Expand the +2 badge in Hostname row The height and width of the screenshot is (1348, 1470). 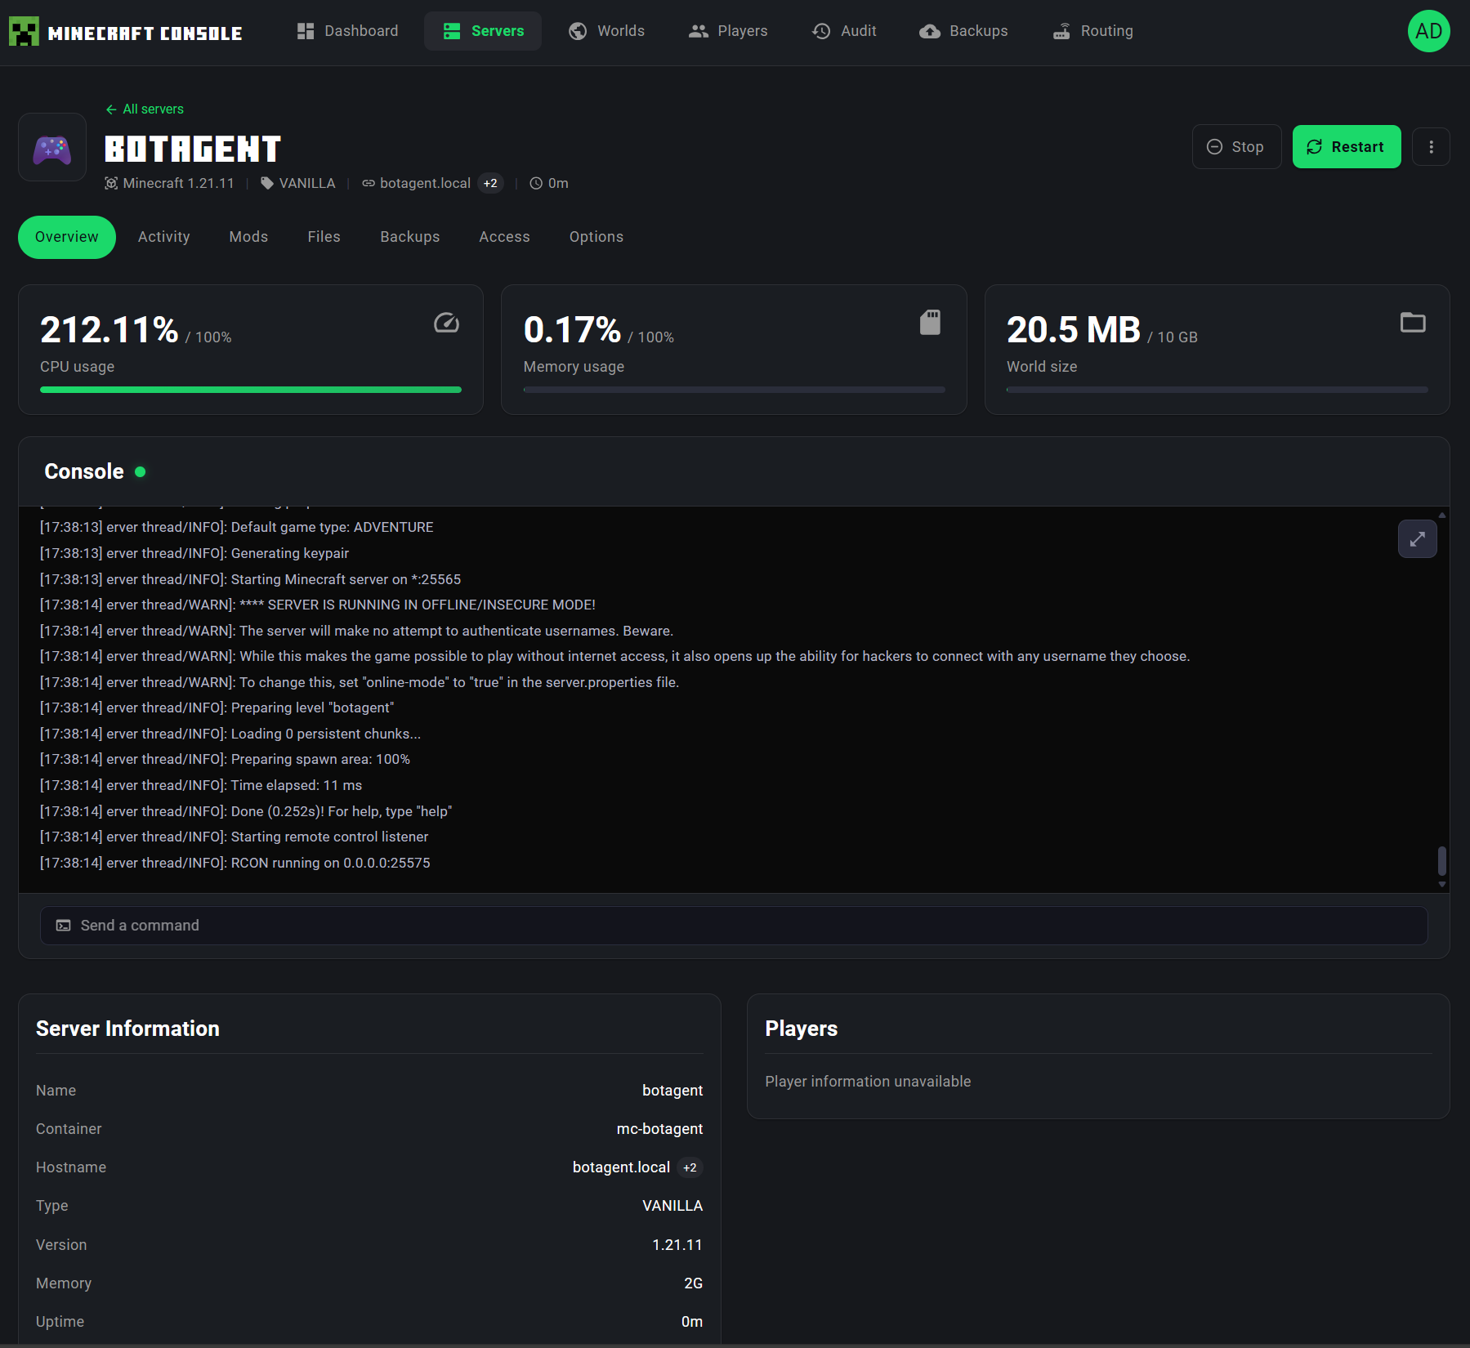point(690,1167)
